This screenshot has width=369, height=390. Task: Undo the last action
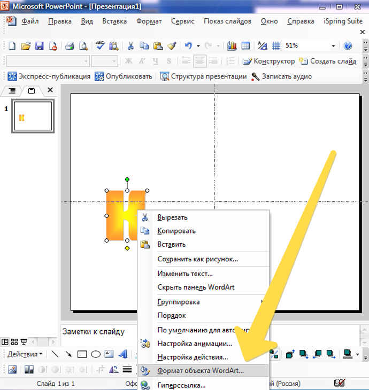tap(188, 46)
